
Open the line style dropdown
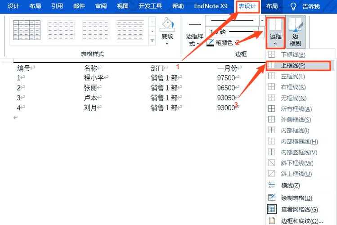[262, 20]
